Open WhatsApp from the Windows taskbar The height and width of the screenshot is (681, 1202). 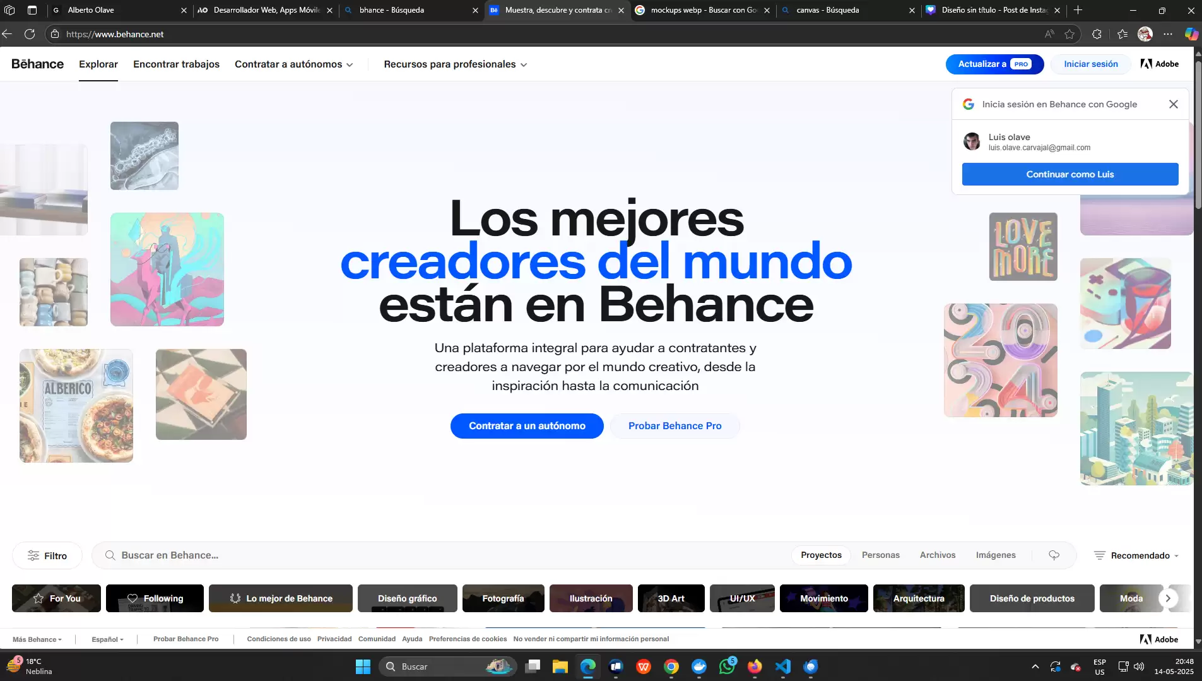tap(727, 666)
